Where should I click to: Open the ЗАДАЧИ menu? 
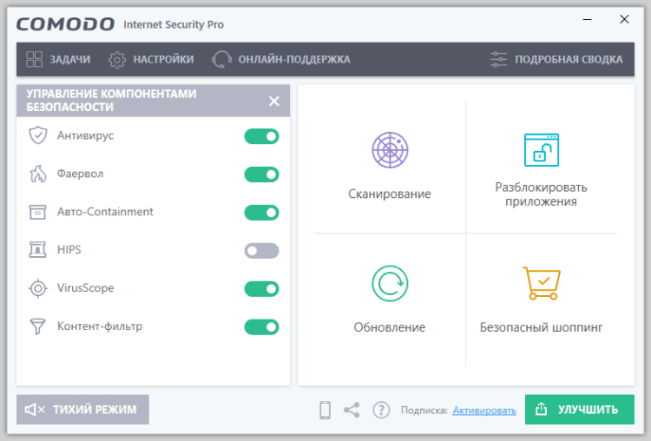pos(58,59)
